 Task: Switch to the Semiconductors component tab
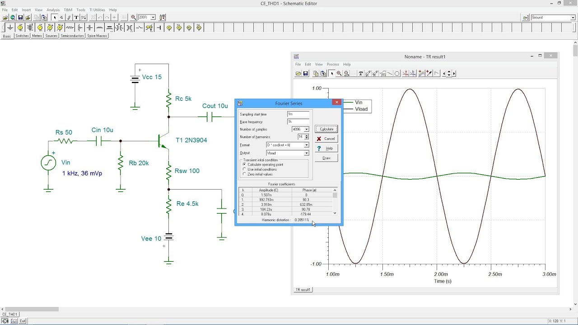click(x=72, y=36)
